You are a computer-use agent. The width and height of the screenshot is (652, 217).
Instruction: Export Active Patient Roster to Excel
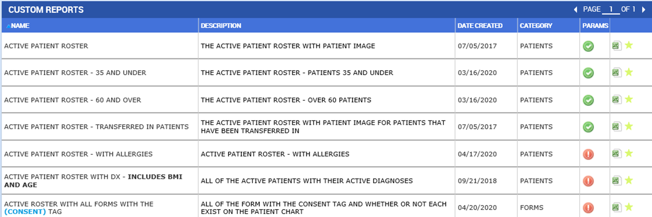[x=616, y=46]
